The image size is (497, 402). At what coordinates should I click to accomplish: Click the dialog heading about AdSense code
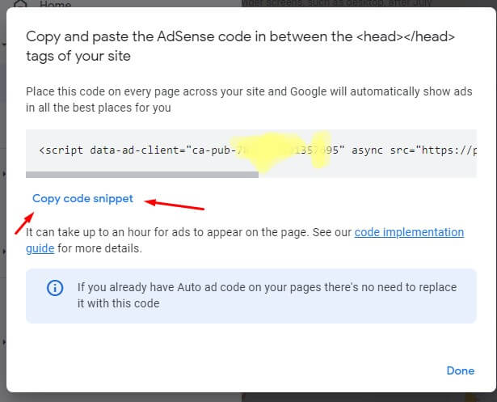tap(240, 46)
